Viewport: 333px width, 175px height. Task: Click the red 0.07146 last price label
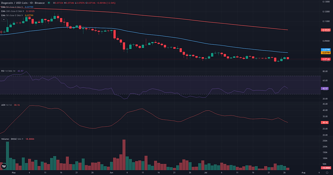coord(326,59)
